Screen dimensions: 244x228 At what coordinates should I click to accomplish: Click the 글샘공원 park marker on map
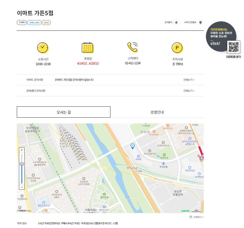(164, 155)
